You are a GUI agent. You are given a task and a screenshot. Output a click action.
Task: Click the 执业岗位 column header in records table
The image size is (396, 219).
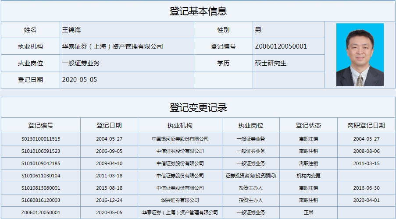coord(251,125)
